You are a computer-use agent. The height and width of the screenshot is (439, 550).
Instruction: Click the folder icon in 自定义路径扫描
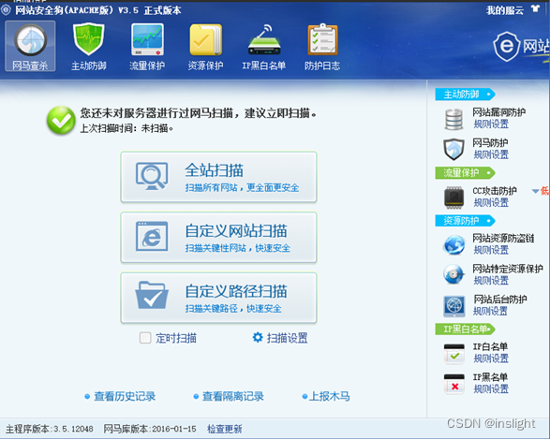pos(152,295)
